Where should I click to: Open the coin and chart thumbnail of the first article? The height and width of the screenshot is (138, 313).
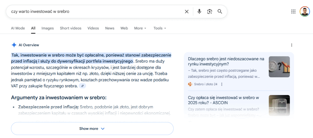click(x=279, y=67)
